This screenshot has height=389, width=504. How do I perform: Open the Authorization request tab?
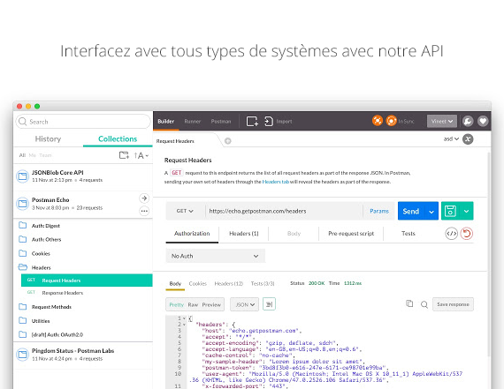coord(192,234)
